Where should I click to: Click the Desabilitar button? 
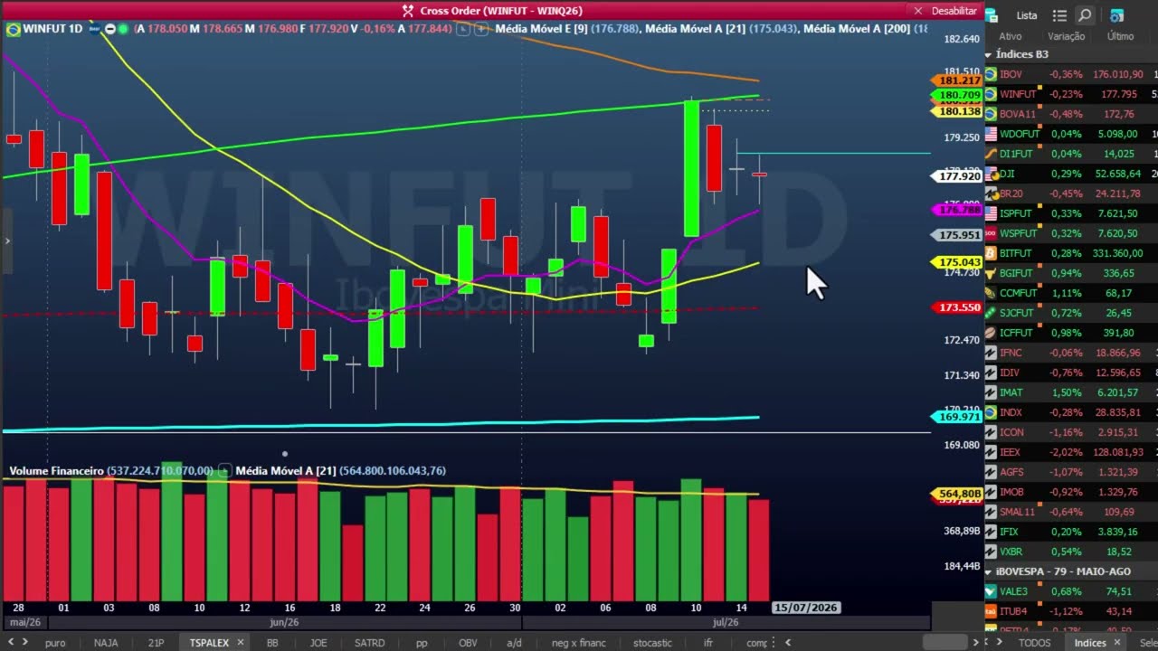[954, 11]
